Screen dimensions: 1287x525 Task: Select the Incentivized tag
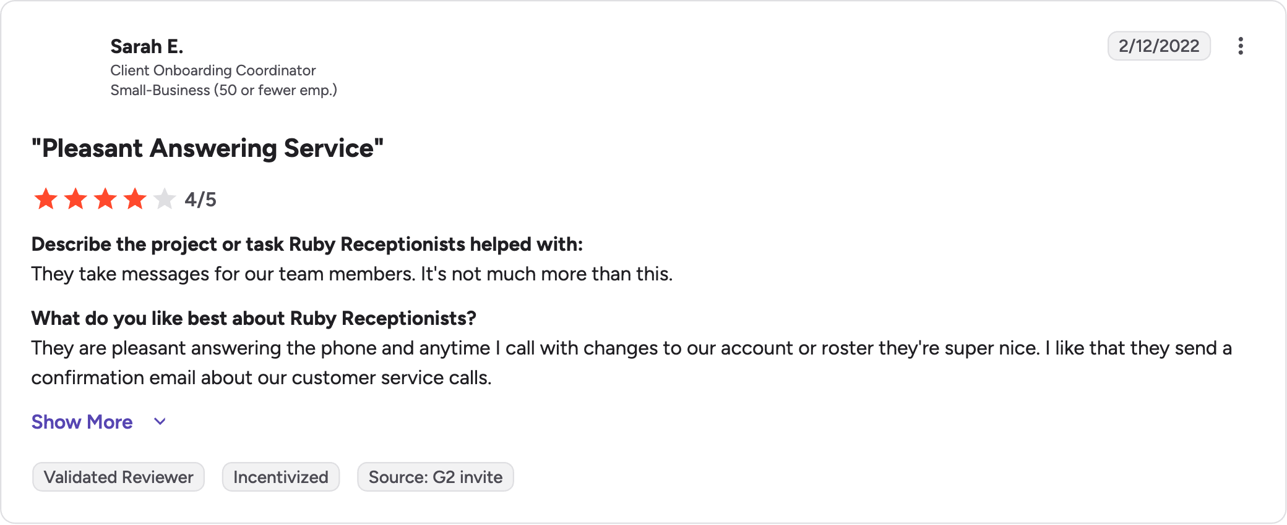(x=281, y=477)
